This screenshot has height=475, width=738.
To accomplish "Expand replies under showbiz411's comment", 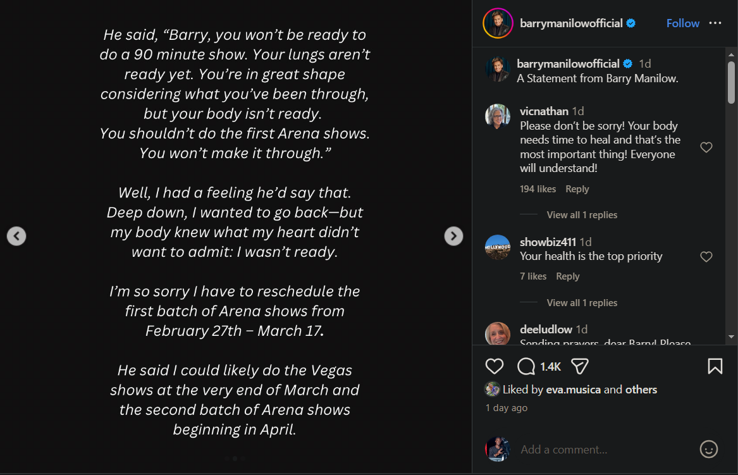I will tap(582, 303).
